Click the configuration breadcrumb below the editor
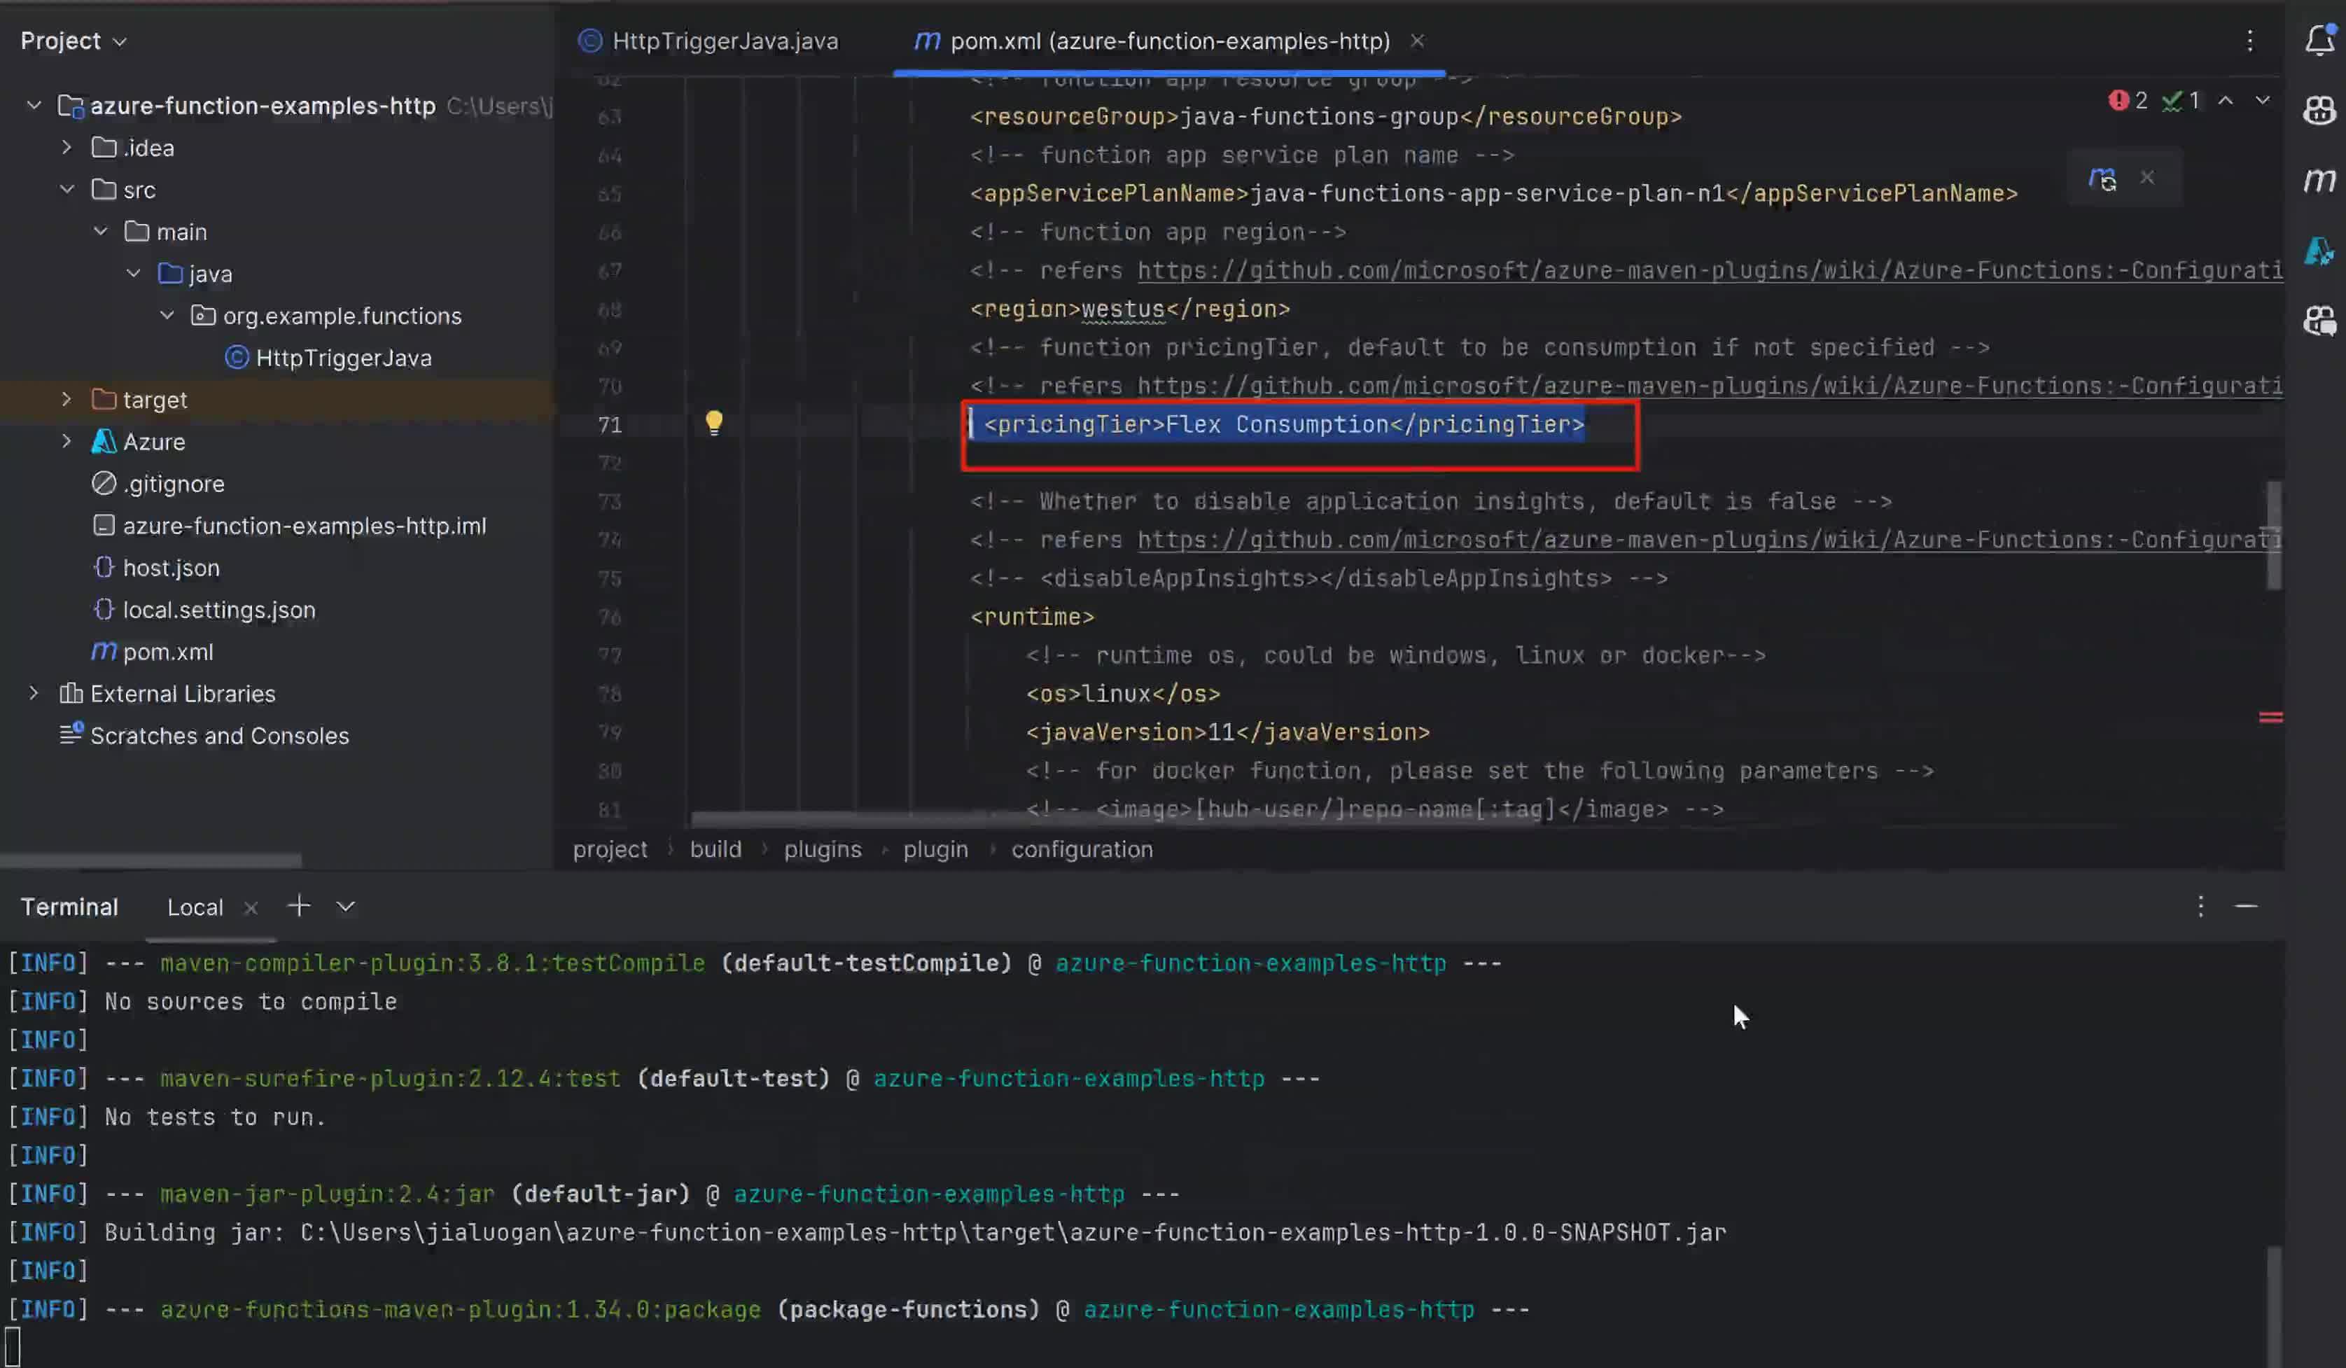 pos(1082,849)
